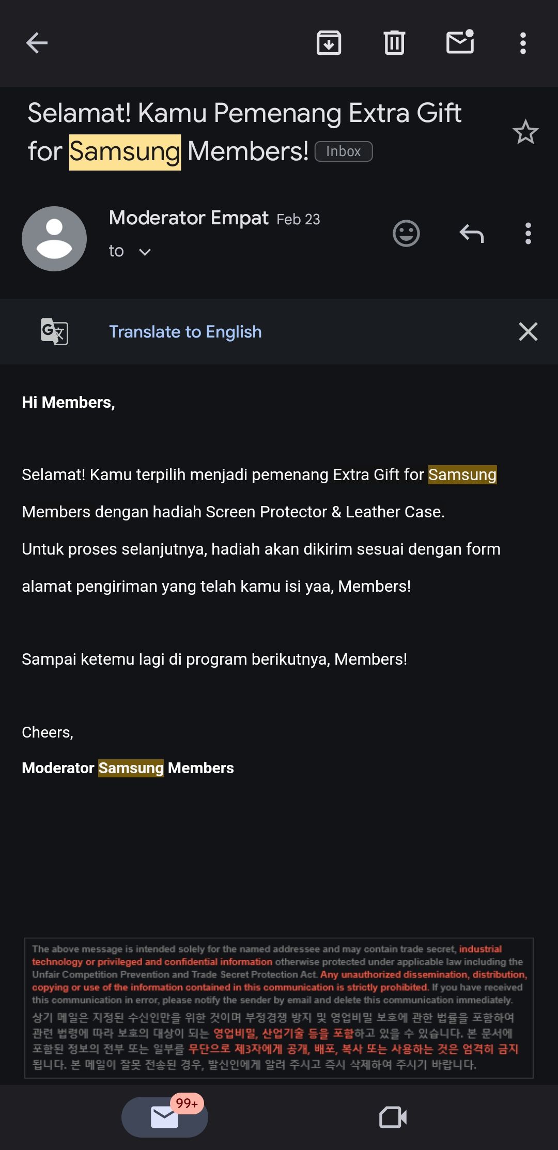This screenshot has height=1150, width=558.
Task: Delete this email
Action: point(394,43)
